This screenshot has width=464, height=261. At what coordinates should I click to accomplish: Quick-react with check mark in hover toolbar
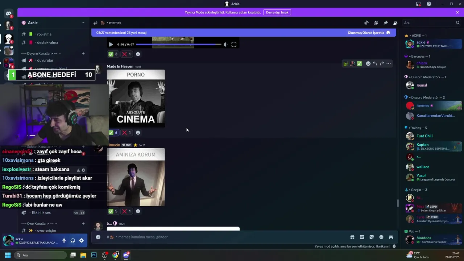pos(359,63)
